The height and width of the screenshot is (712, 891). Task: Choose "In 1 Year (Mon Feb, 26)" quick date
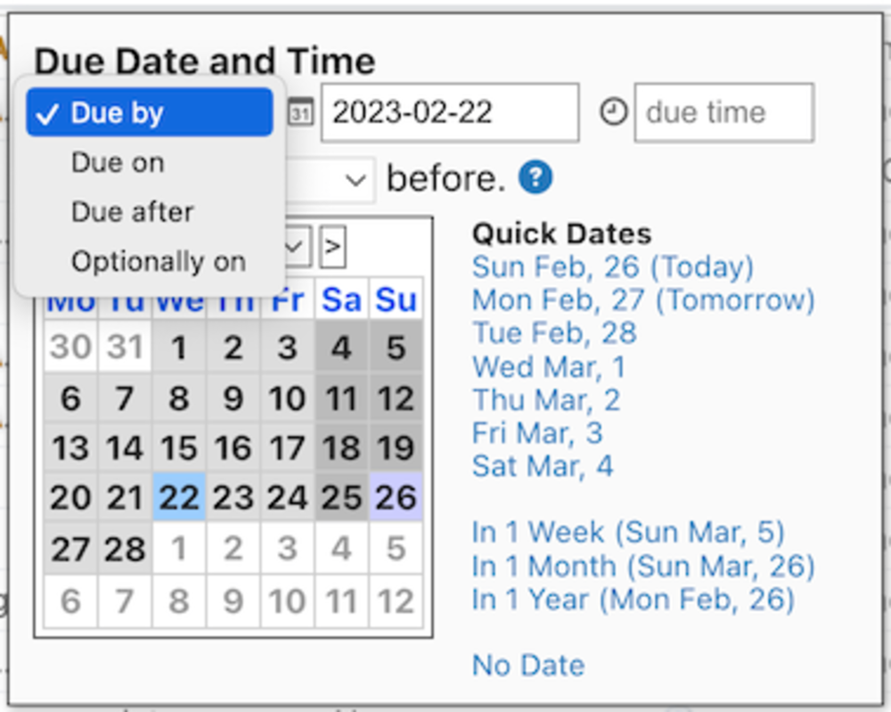point(633,599)
